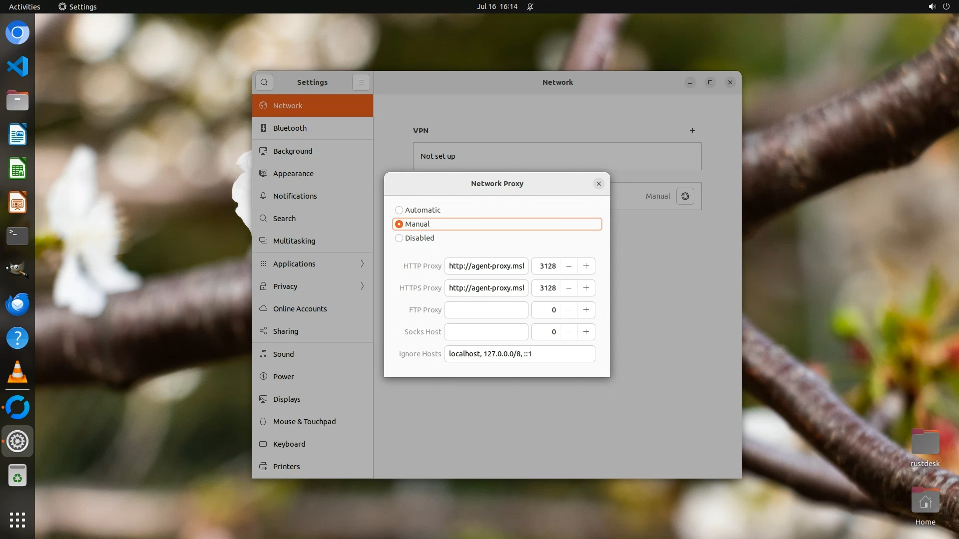Image resolution: width=959 pixels, height=539 pixels.
Task: Open the Settings hamburger menu
Action: (x=361, y=82)
